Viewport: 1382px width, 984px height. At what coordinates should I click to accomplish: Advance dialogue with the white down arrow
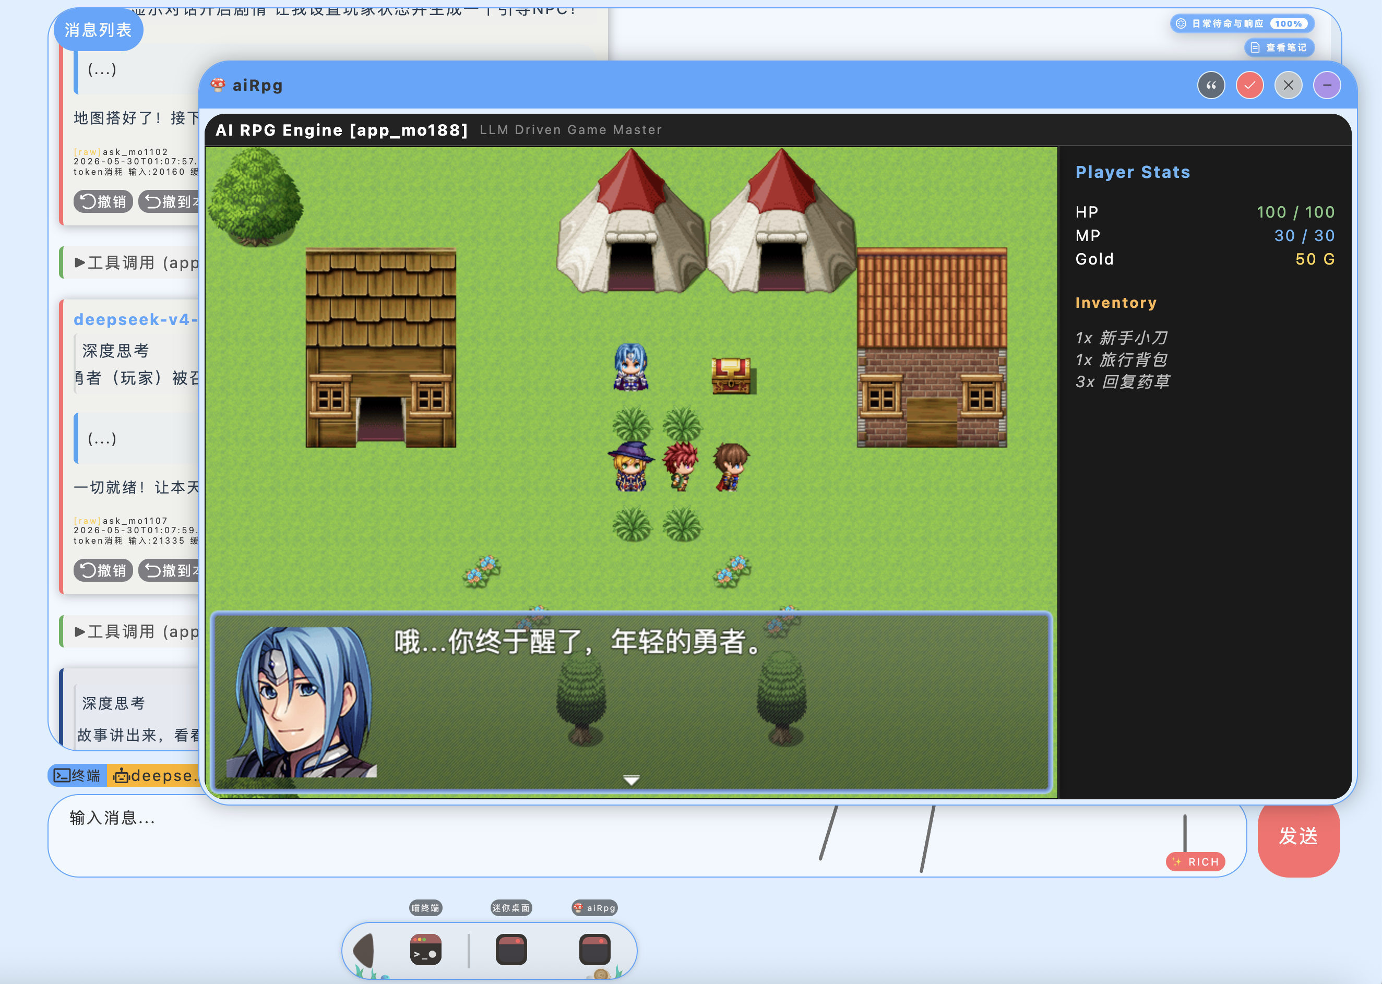pyautogui.click(x=631, y=780)
